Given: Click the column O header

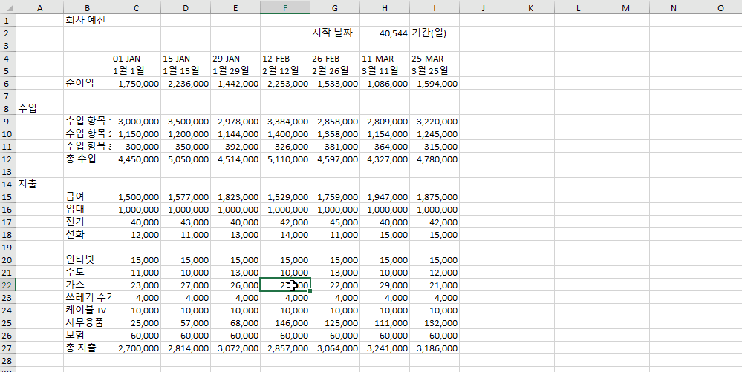Looking at the screenshot, I should coord(720,7).
